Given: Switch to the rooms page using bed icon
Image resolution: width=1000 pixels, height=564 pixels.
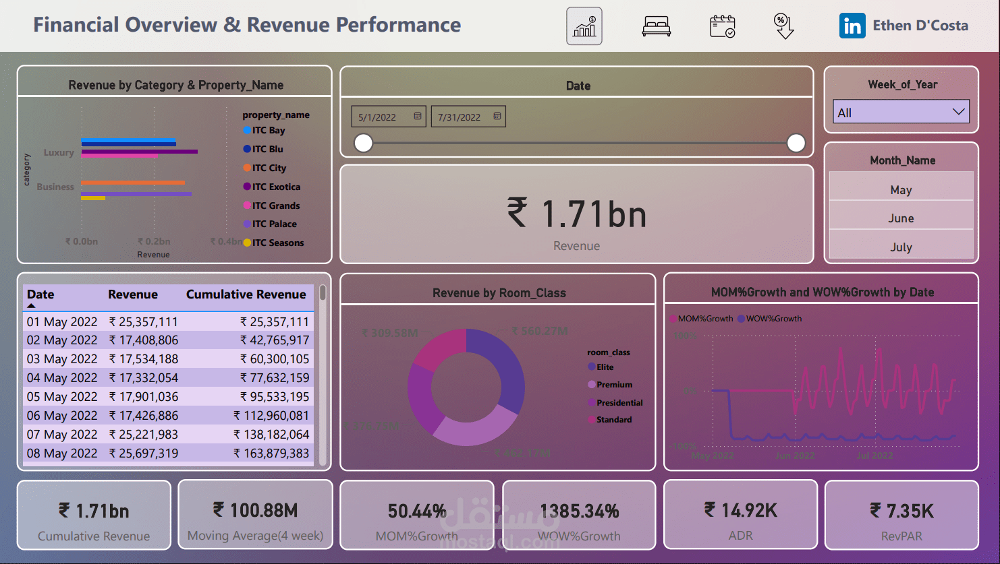Looking at the screenshot, I should click(654, 26).
